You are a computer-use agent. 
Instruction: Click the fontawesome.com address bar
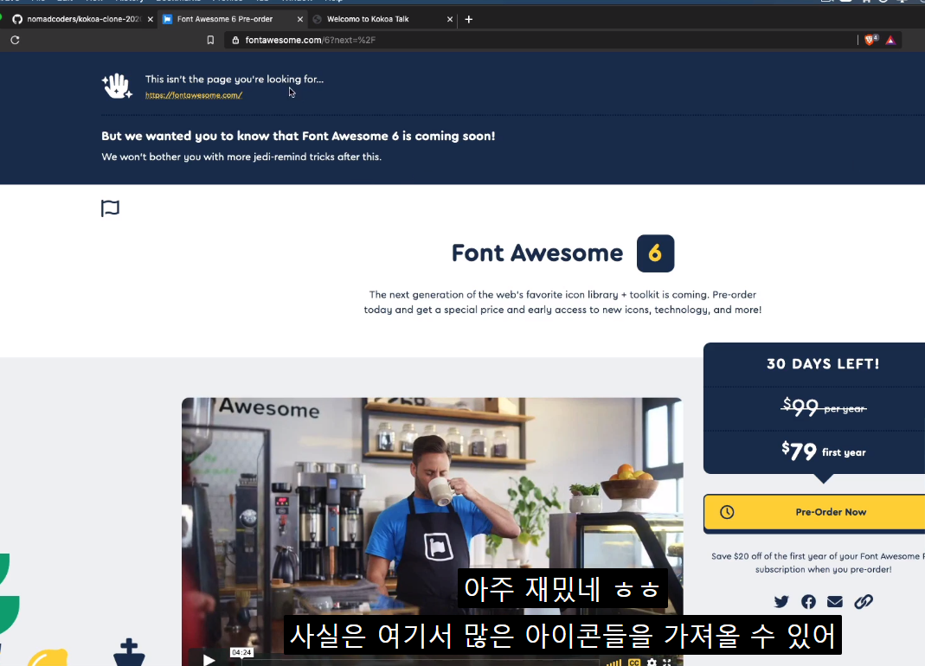click(540, 40)
